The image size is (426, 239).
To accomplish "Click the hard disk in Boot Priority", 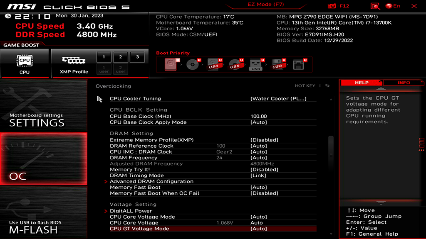I will tap(171, 63).
